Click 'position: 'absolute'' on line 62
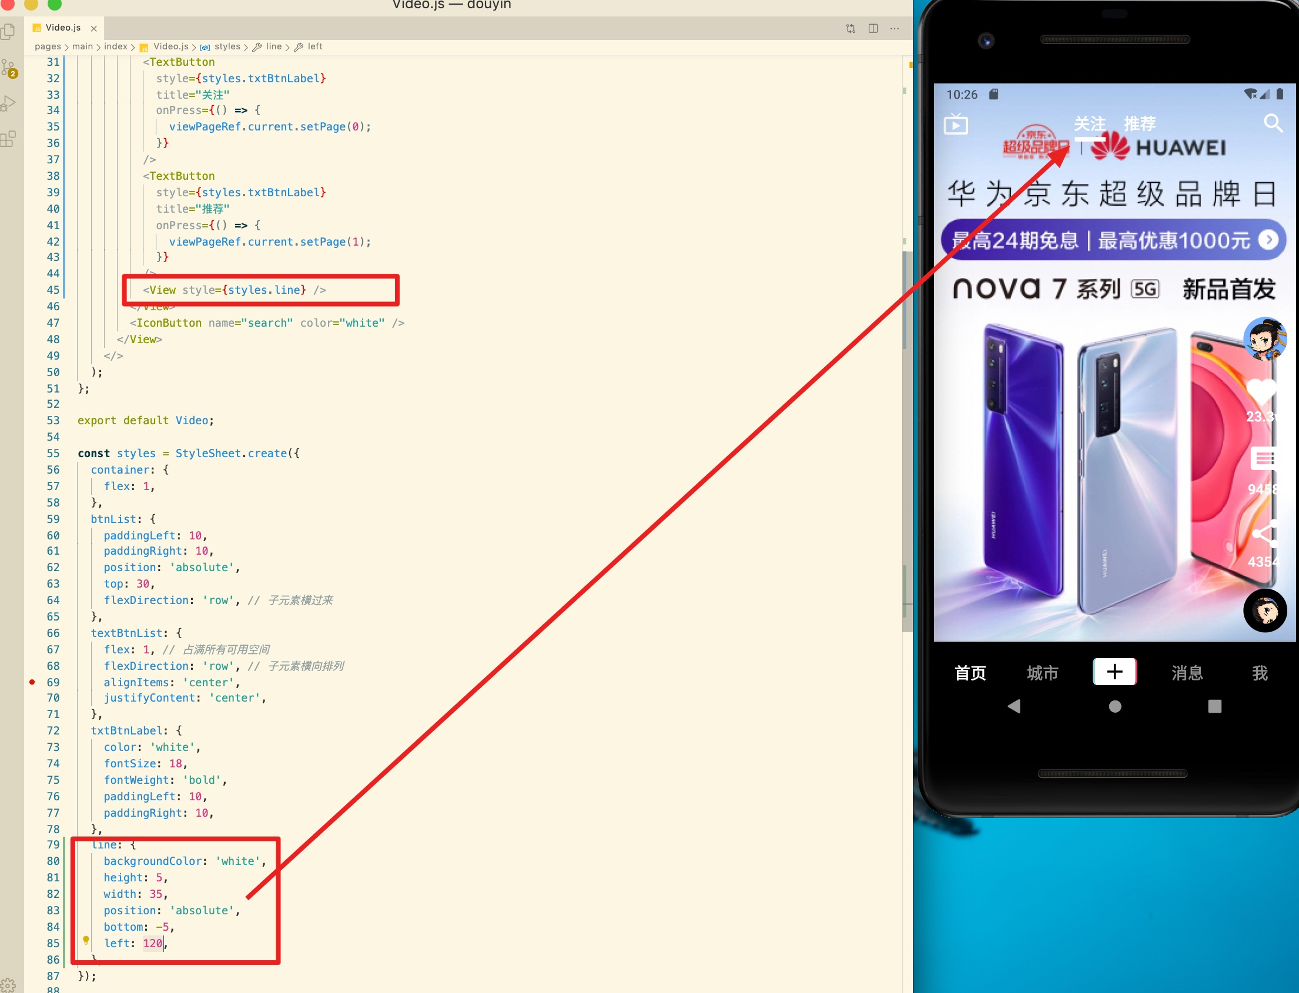This screenshot has height=993, width=1299. pyautogui.click(x=169, y=568)
